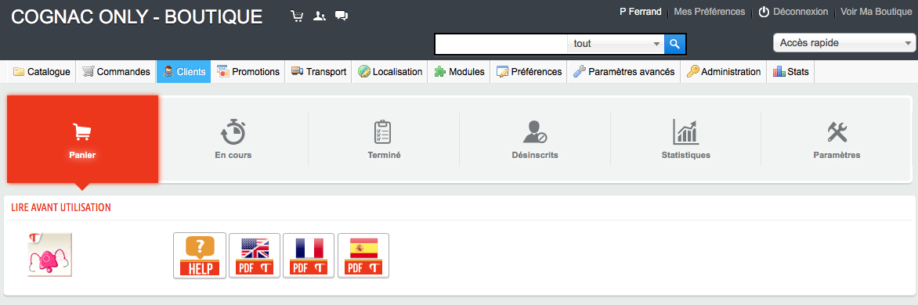918x305 pixels.
Task: Switch to the Terminé tab
Action: [x=384, y=140]
